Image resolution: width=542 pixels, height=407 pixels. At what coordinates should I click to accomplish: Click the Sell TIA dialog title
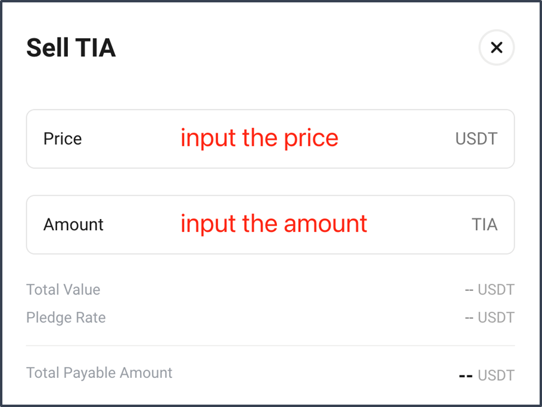(x=71, y=48)
